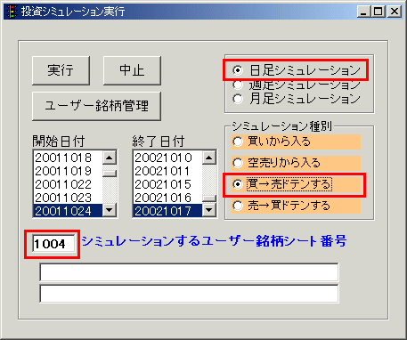The image size is (407, 340).
Task: Click down arrow of 開始日付 list scrollbar
Action: (110, 210)
